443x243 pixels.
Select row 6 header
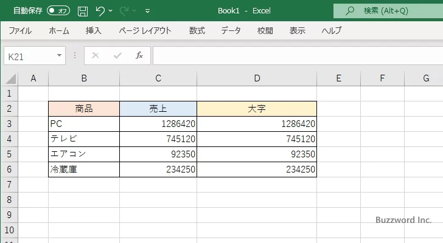(9, 169)
